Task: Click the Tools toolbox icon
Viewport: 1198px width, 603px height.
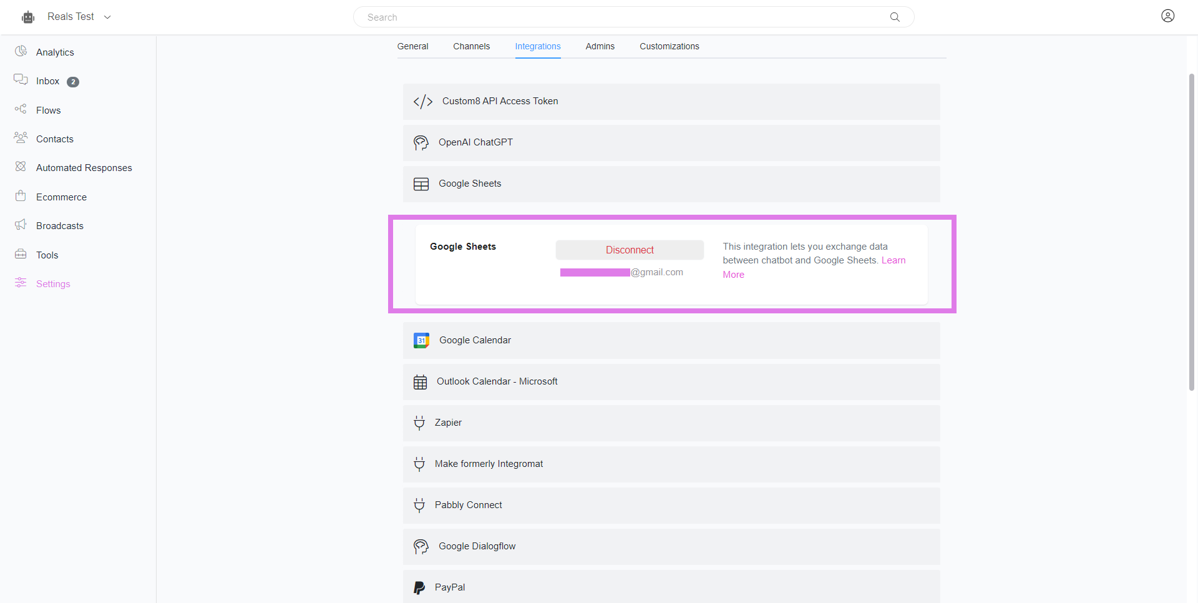Action: pos(21,254)
